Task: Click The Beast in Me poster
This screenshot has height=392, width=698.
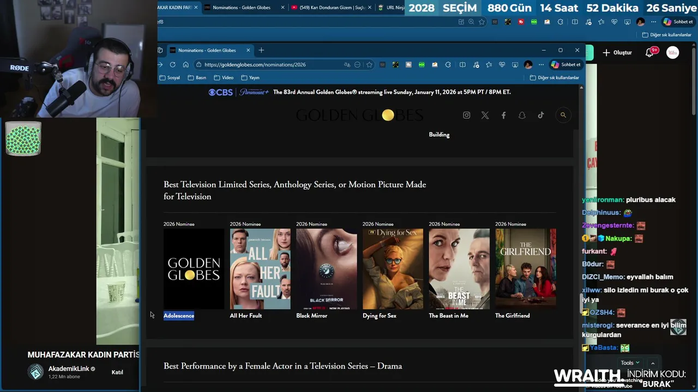Action: 459,269
